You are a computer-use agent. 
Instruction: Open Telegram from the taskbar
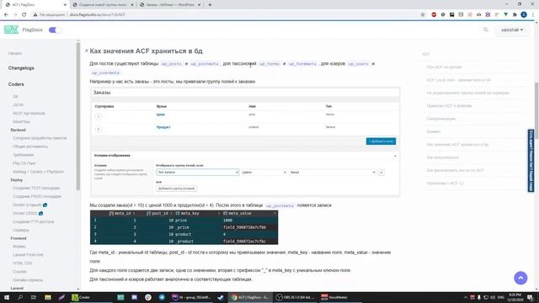(x=162, y=297)
